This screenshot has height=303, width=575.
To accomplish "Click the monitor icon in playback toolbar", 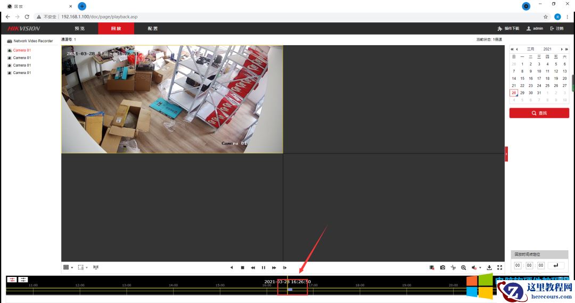I will pyautogui.click(x=96, y=267).
